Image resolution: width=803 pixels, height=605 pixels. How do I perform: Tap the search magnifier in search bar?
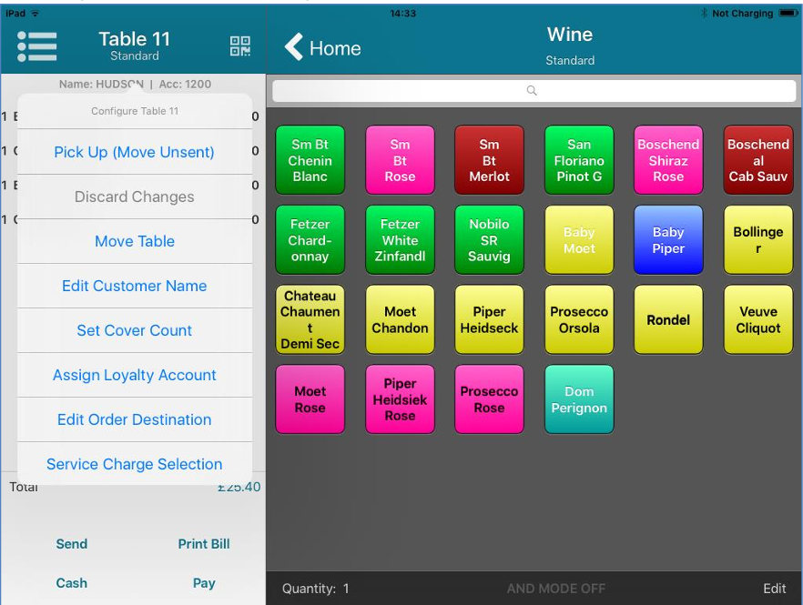[533, 91]
